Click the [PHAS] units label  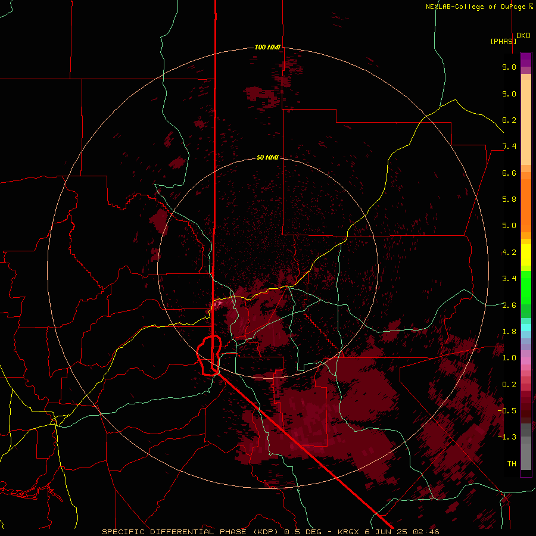[x=503, y=41]
